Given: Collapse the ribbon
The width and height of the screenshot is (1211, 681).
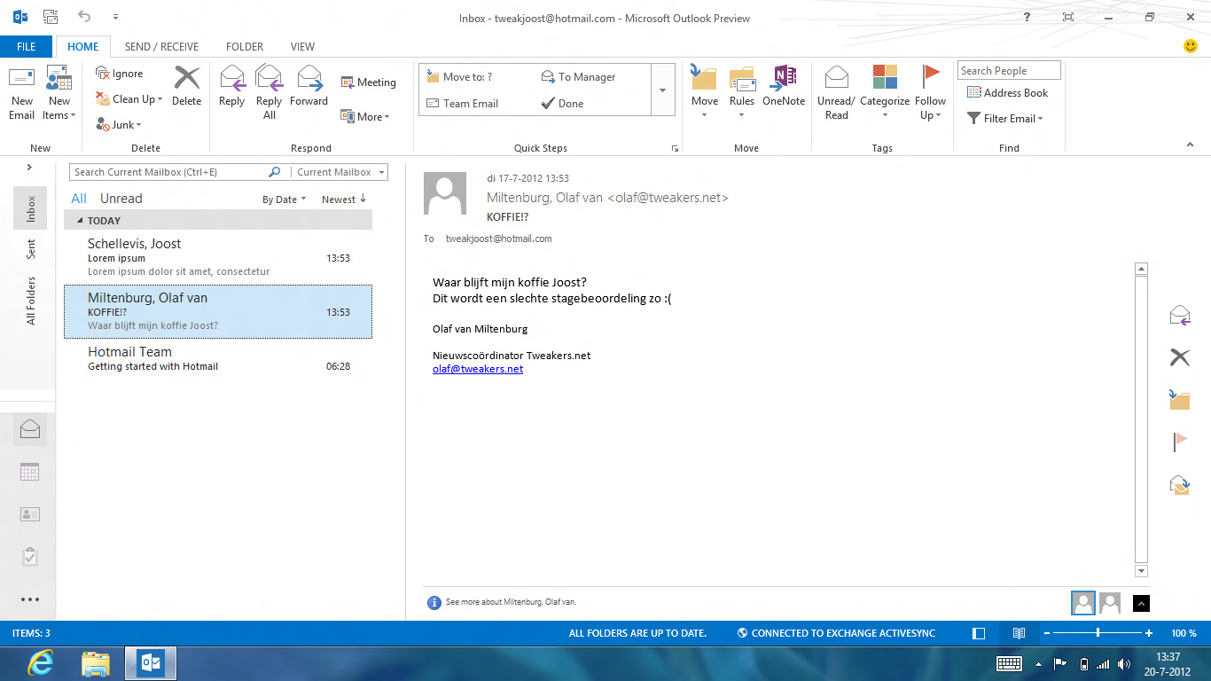Looking at the screenshot, I should [x=1190, y=145].
